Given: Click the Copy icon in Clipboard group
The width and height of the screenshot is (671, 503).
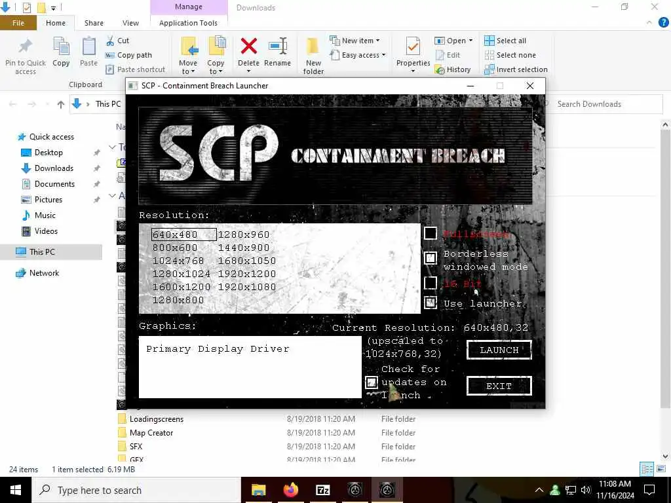Looking at the screenshot, I should (x=61, y=47).
